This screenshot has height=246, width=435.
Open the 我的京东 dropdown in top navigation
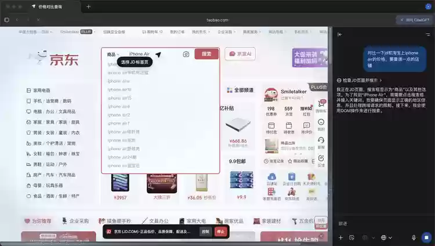pos(201,32)
